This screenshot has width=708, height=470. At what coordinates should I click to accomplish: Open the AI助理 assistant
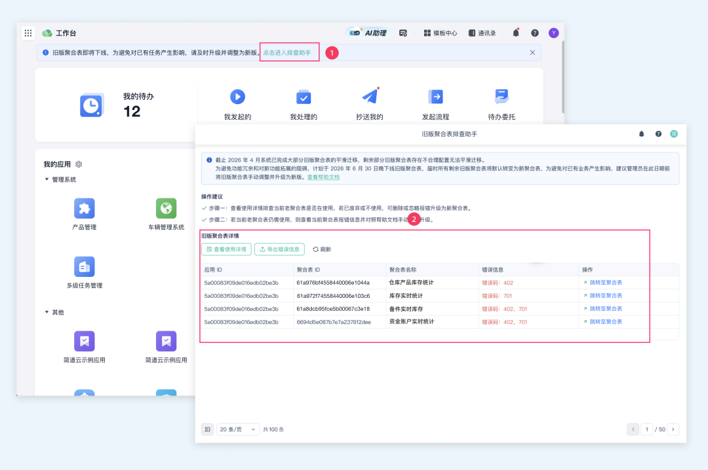pyautogui.click(x=369, y=33)
